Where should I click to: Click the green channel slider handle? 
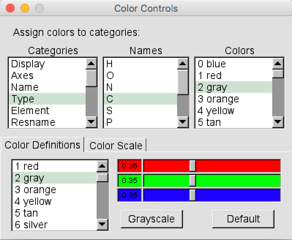(192, 180)
